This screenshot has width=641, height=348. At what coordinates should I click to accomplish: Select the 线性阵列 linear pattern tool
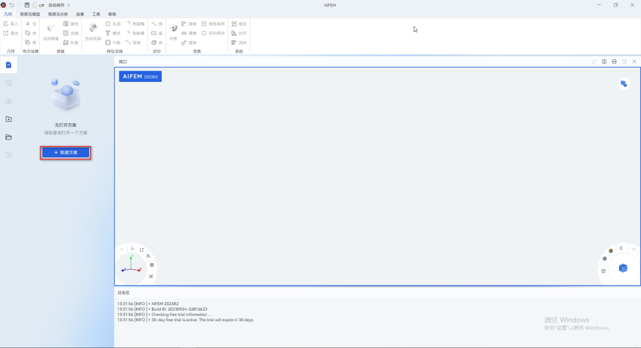tap(213, 24)
